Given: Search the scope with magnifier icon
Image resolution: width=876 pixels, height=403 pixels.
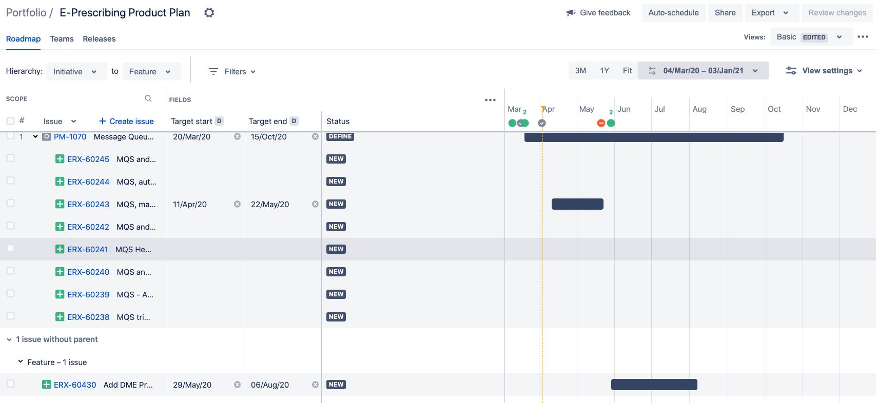Looking at the screenshot, I should click(148, 98).
